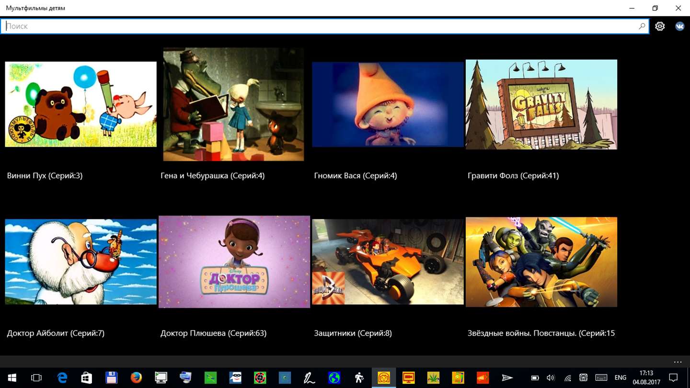Image resolution: width=690 pixels, height=388 pixels.
Task: Open the three-dot more options menu
Action: [x=678, y=362]
